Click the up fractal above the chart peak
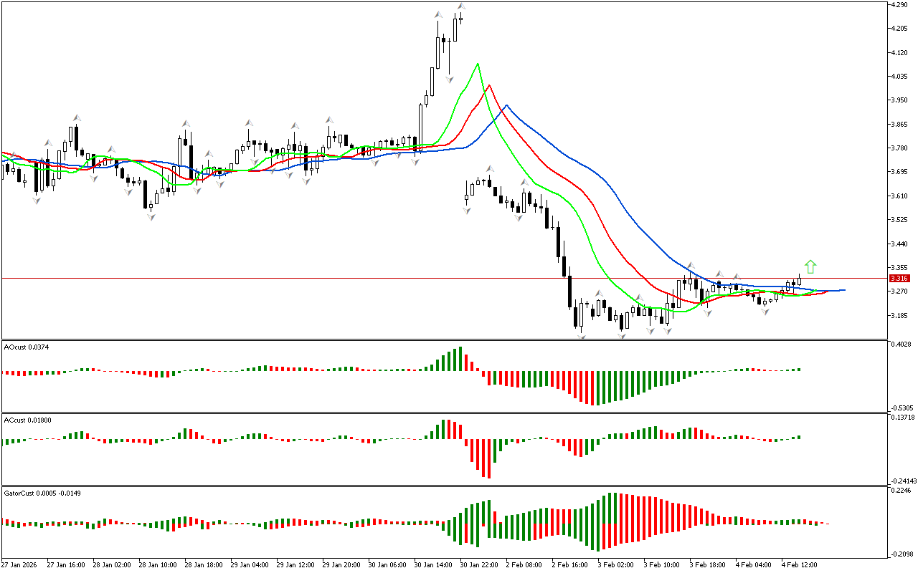The image size is (918, 573). pos(461,7)
